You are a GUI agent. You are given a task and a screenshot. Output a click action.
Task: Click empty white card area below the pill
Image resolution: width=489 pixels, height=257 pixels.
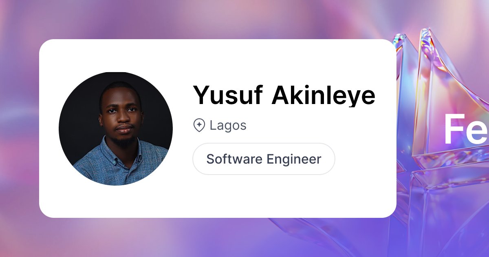click(264, 196)
